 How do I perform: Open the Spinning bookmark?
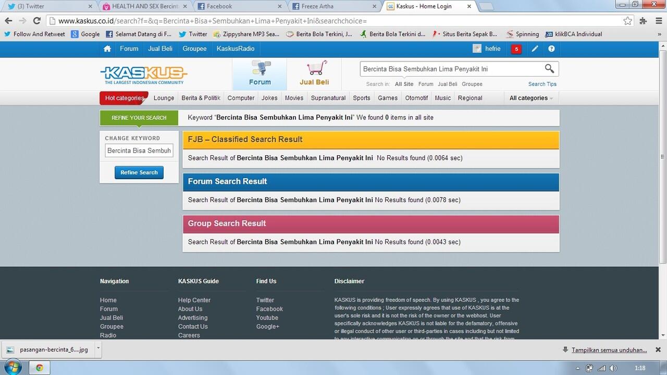pos(522,34)
